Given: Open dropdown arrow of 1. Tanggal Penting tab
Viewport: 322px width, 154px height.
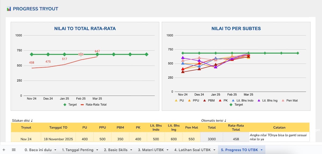Looking at the screenshot, I should coord(97,150).
